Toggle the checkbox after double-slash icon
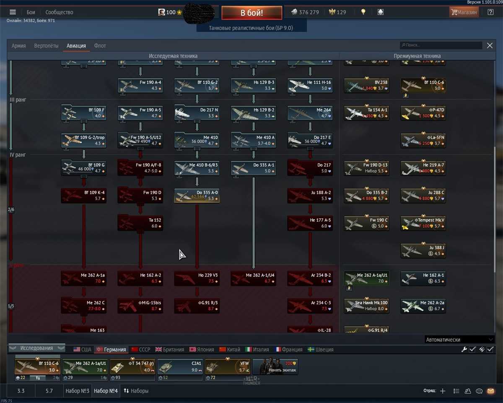Image resolution: width=503 pixels, height=403 pixels. click(x=490, y=349)
